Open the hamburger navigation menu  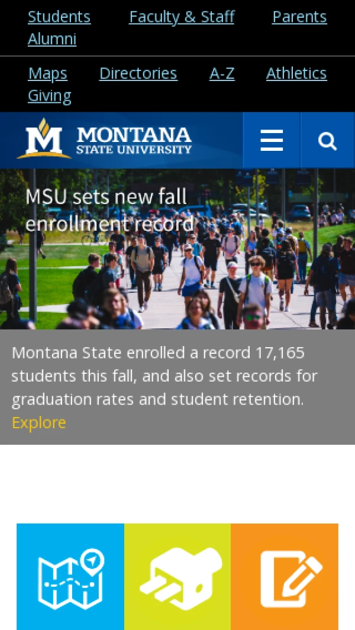coord(272,141)
